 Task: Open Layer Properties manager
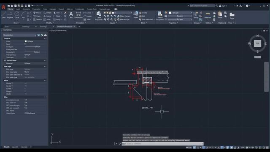pos(99,16)
